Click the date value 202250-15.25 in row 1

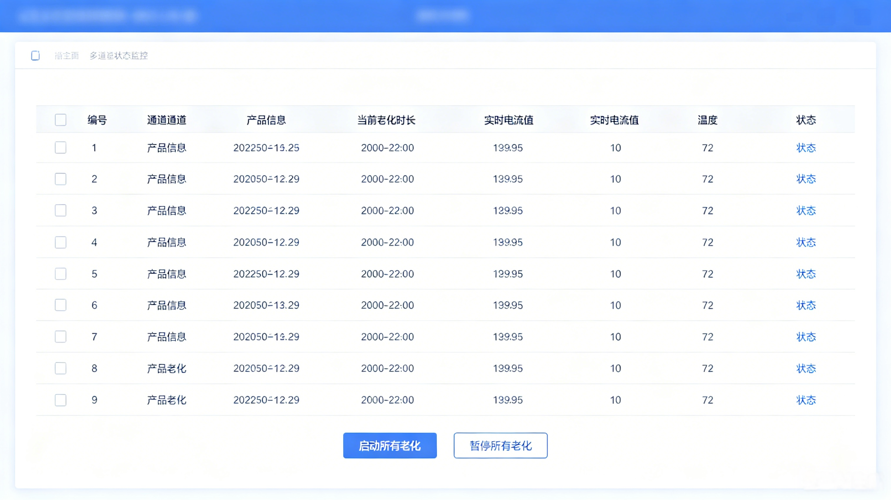pyautogui.click(x=266, y=148)
